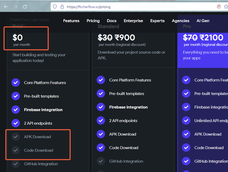Click the Free plan's Firebase integration checkmark

click(16, 110)
